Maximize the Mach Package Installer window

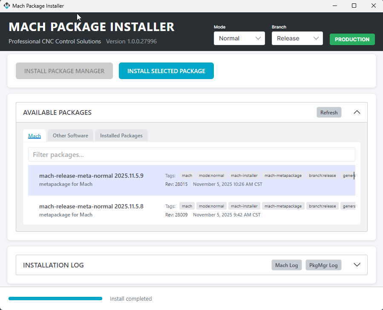[x=354, y=6]
